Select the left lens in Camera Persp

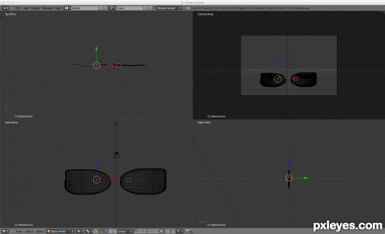[273, 79]
